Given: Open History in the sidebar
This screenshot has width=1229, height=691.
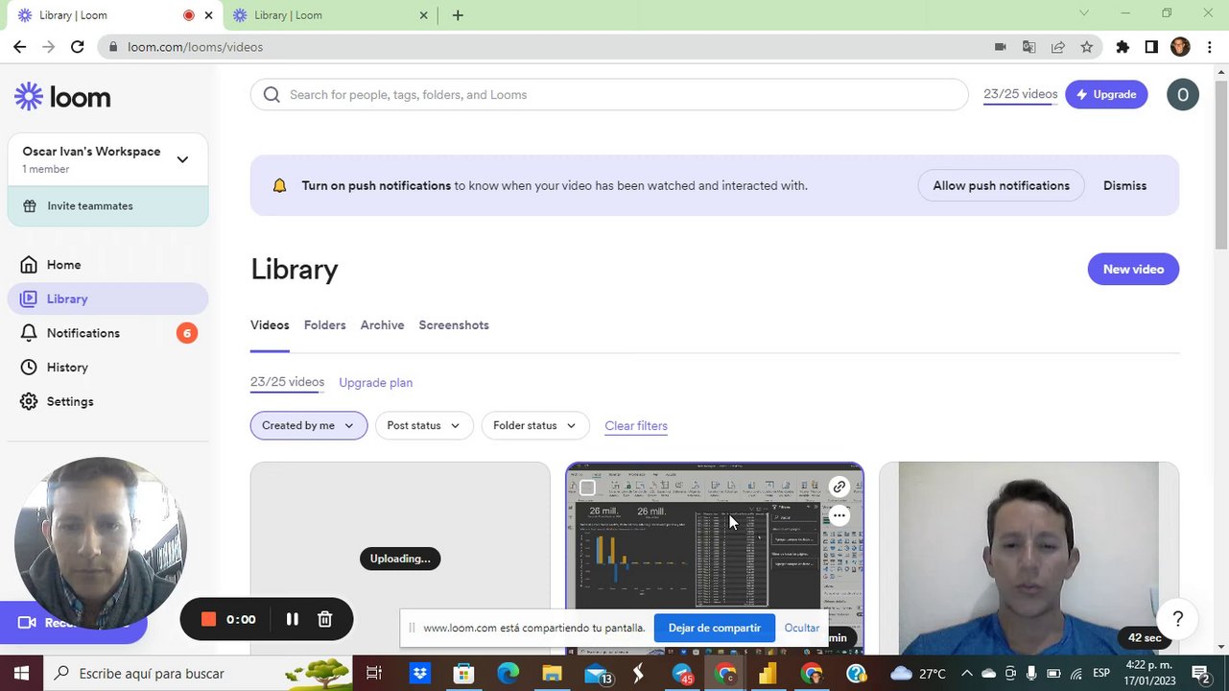Looking at the screenshot, I should 67,368.
